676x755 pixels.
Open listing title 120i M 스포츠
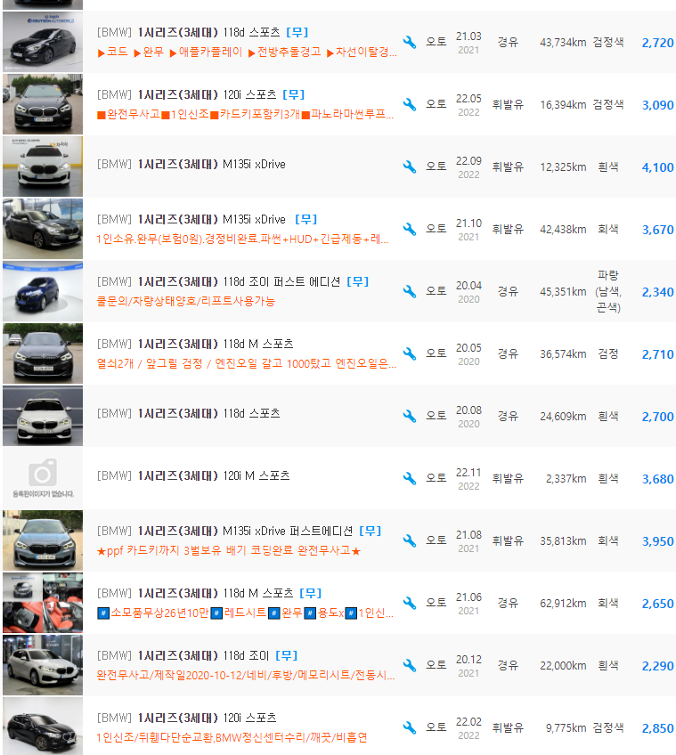point(193,475)
